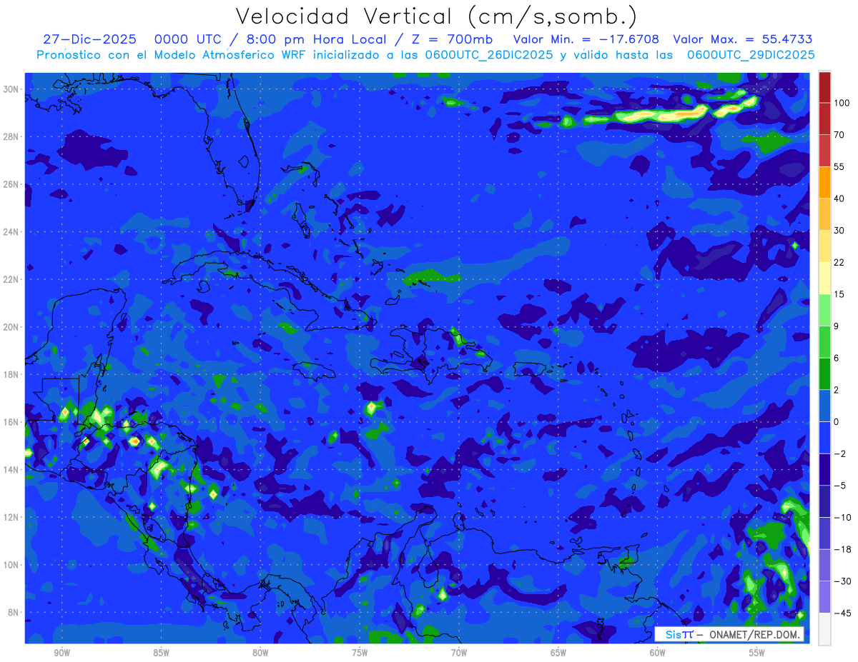The image size is (858, 662).
Task: Click the title "Velocidad Vertical (cm/s,somb.)"
Action: point(436,16)
